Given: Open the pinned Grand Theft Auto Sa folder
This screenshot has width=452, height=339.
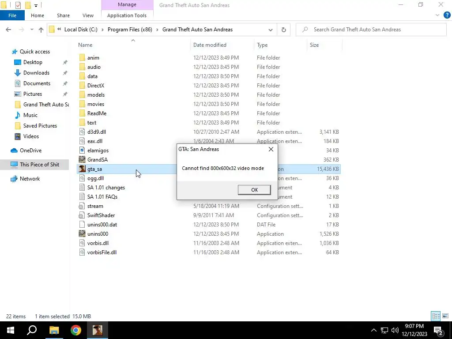Looking at the screenshot, I should 46,105.
